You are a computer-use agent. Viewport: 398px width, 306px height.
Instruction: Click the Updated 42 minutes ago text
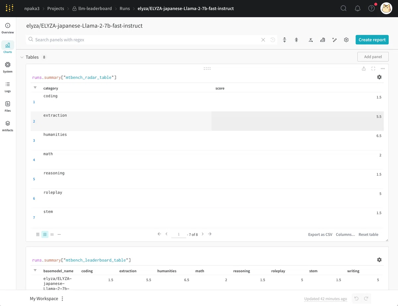326,299
